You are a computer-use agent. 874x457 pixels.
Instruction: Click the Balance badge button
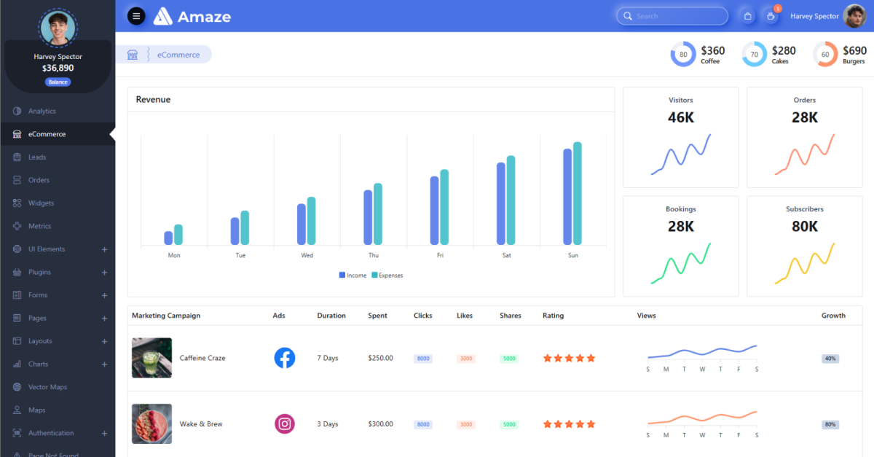[x=58, y=82]
